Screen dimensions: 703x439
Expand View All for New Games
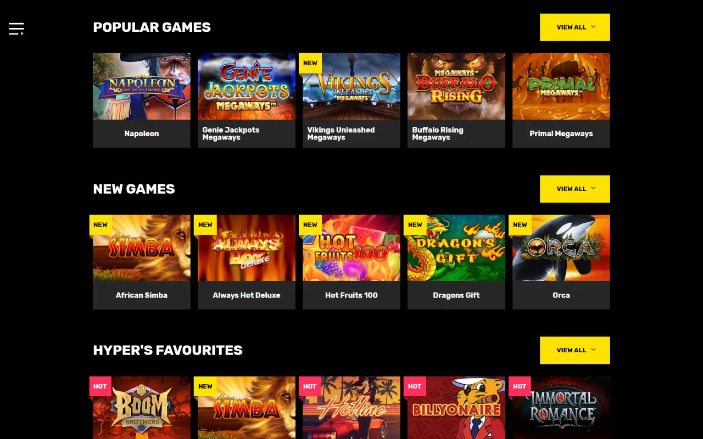pyautogui.click(x=574, y=189)
